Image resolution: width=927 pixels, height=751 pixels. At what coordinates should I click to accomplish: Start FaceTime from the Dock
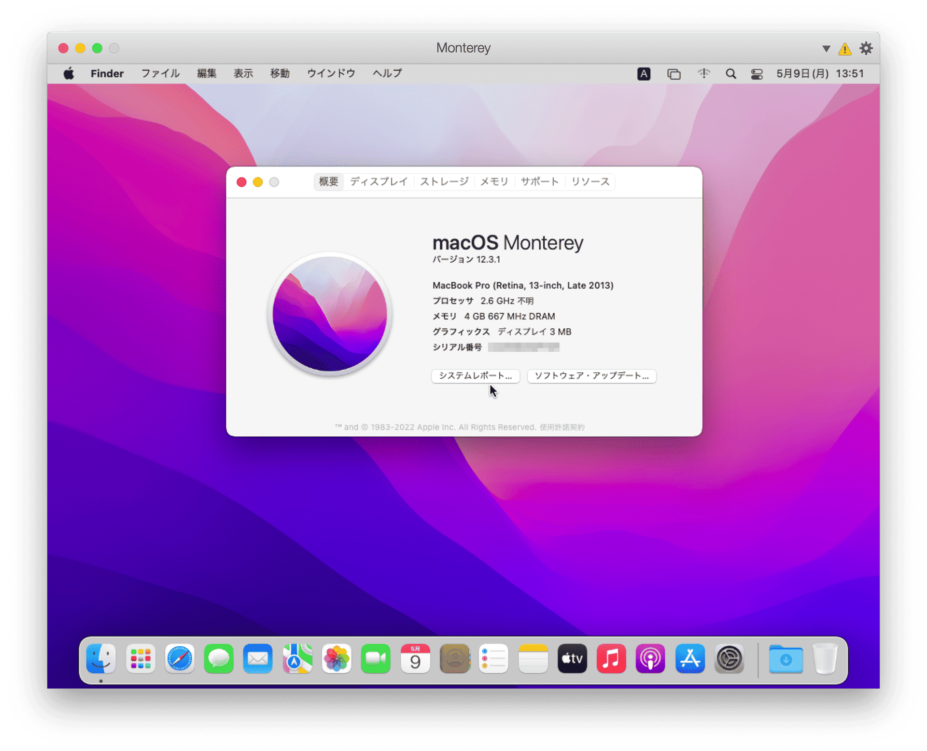376,658
